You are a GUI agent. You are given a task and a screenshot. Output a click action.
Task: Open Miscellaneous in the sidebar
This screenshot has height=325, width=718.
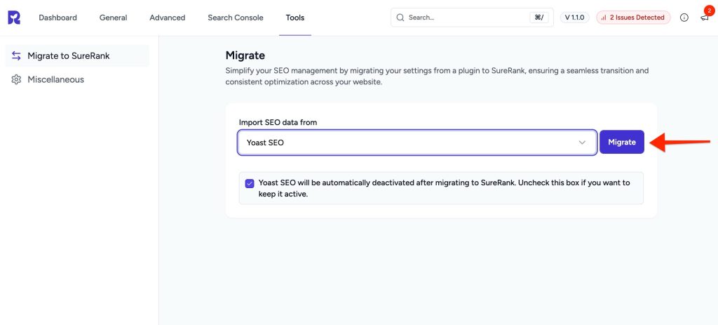(77, 79)
